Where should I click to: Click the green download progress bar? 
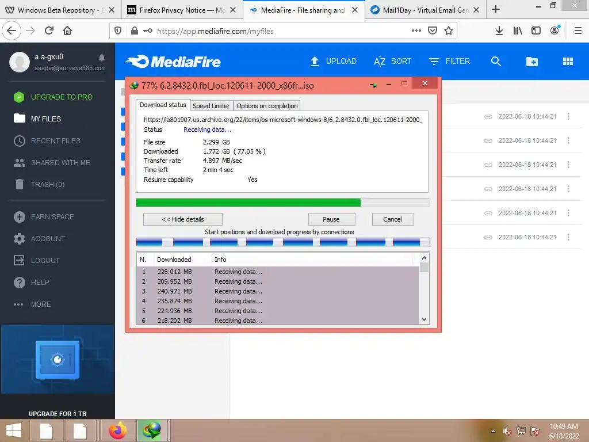tap(283, 203)
